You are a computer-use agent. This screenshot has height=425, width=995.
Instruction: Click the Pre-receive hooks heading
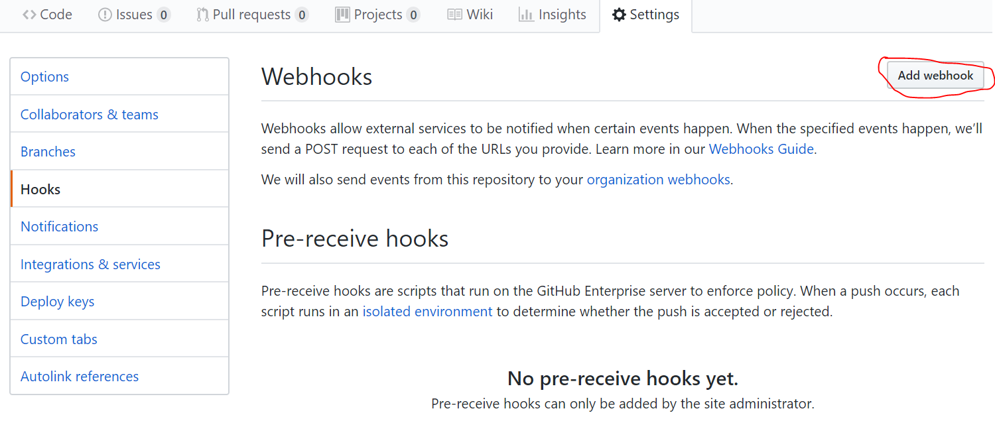(355, 239)
